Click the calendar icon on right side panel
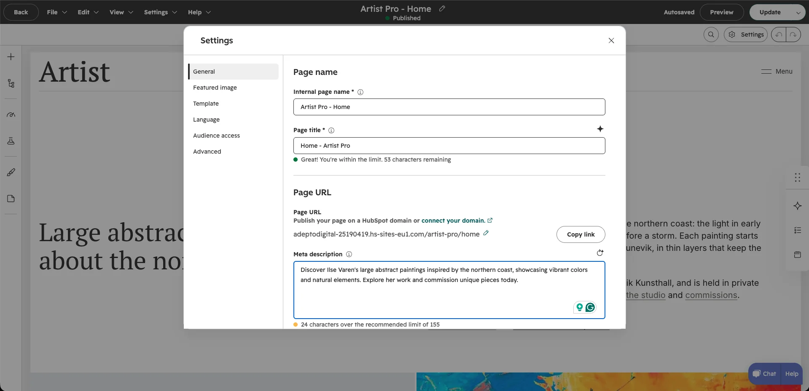 [x=797, y=255]
